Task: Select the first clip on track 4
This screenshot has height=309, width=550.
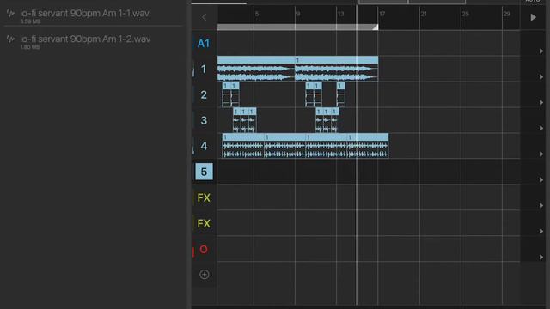Action: pyautogui.click(x=242, y=146)
